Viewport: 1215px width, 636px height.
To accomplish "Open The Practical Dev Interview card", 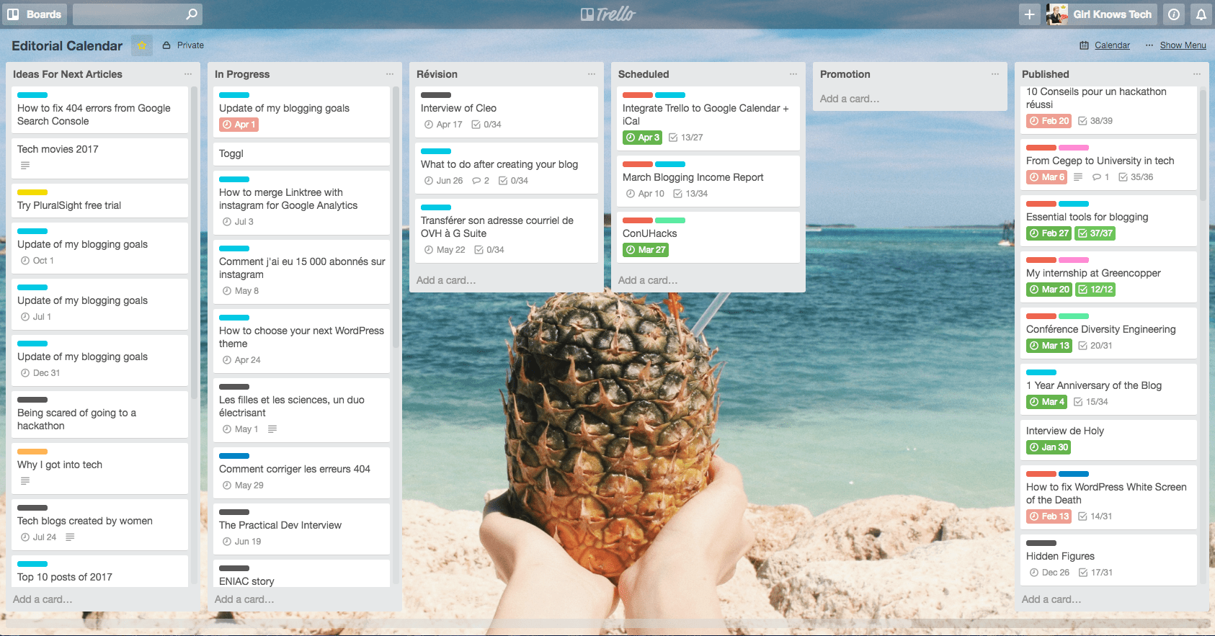I will click(301, 529).
